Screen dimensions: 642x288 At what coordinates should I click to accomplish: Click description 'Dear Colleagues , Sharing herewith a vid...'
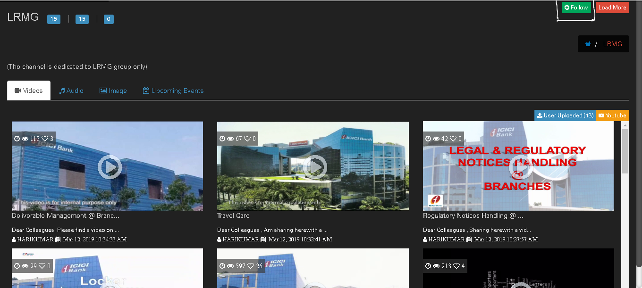tap(477, 230)
